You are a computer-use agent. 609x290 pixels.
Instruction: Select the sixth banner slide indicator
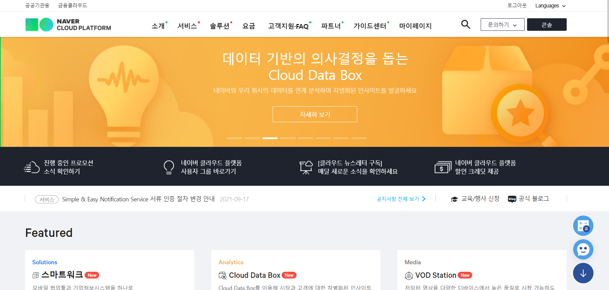(323, 138)
